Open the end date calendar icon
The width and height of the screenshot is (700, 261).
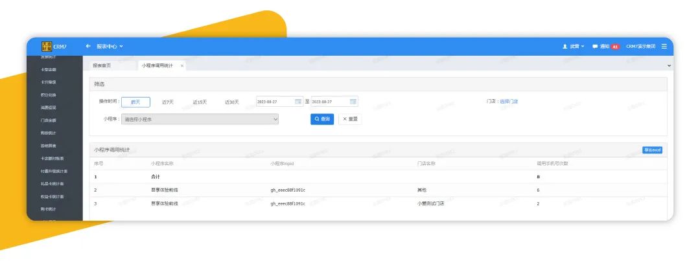point(353,102)
